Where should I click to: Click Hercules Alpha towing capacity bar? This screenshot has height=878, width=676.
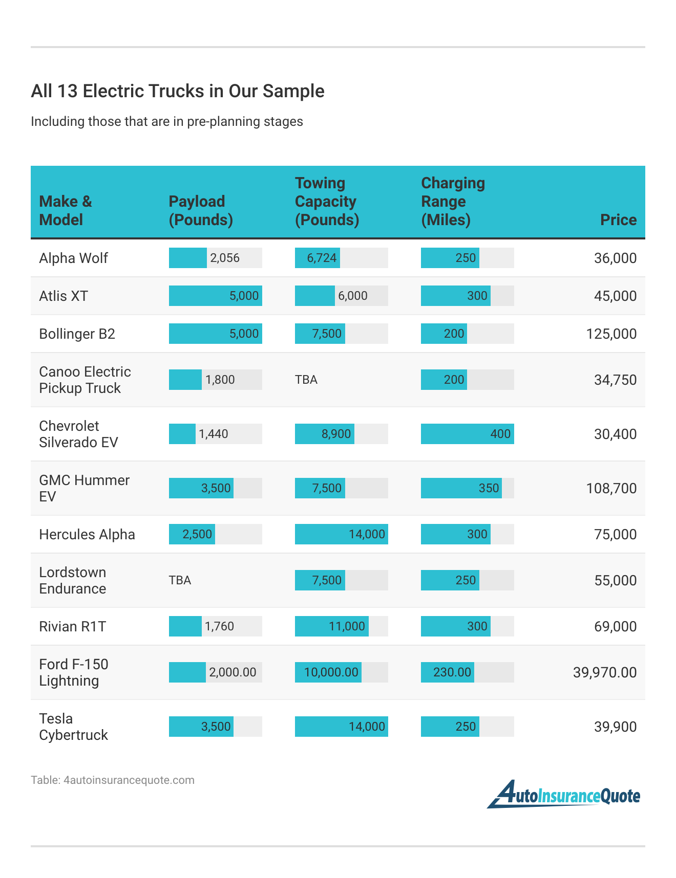341,534
